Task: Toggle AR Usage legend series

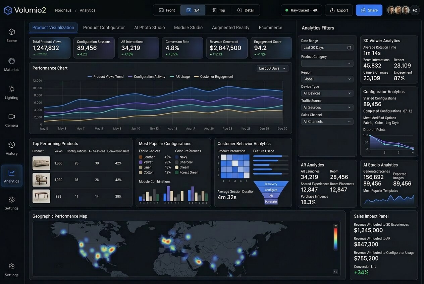Action: tap(180, 77)
